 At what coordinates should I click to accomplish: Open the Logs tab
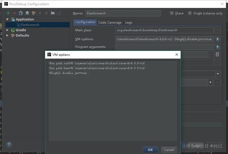[x=129, y=23]
